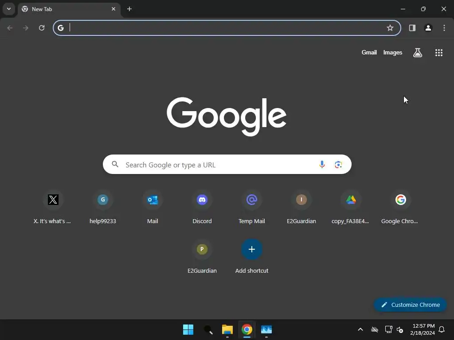Open the Google apps grid
454x340 pixels.
pos(439,52)
